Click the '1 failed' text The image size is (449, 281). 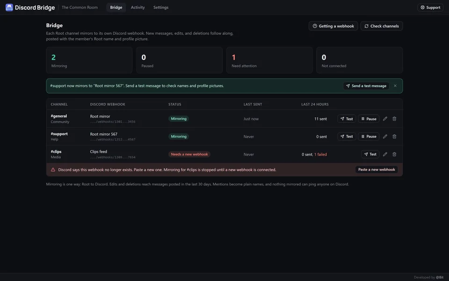click(320, 154)
